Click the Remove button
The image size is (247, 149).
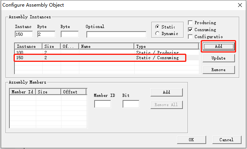point(219,70)
